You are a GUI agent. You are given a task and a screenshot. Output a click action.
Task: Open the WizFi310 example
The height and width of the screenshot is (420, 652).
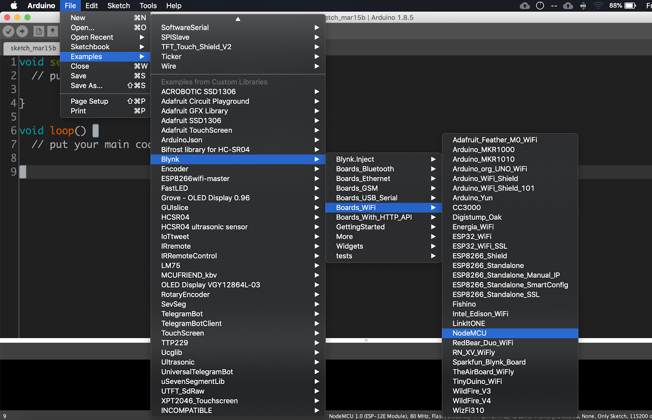(x=510, y=411)
